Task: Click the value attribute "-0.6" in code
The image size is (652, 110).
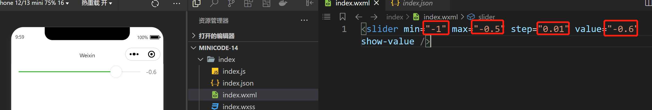Action: click(621, 29)
